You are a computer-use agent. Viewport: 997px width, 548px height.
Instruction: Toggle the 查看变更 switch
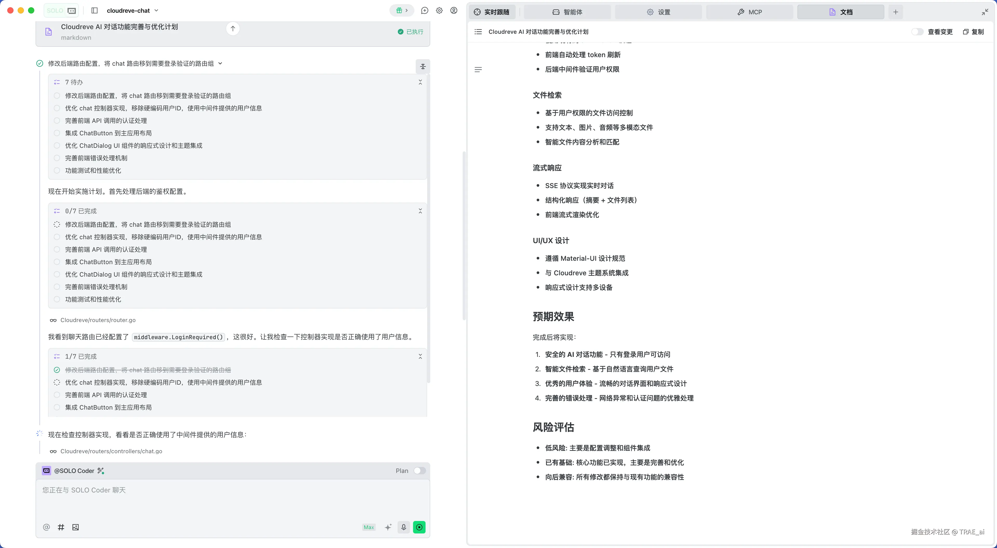[x=917, y=32]
